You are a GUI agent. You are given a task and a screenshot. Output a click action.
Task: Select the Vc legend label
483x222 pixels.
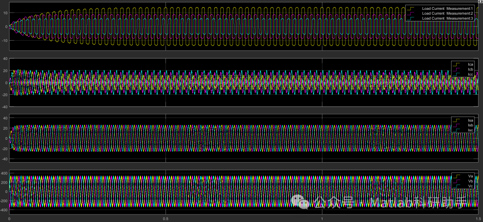pos(470,186)
